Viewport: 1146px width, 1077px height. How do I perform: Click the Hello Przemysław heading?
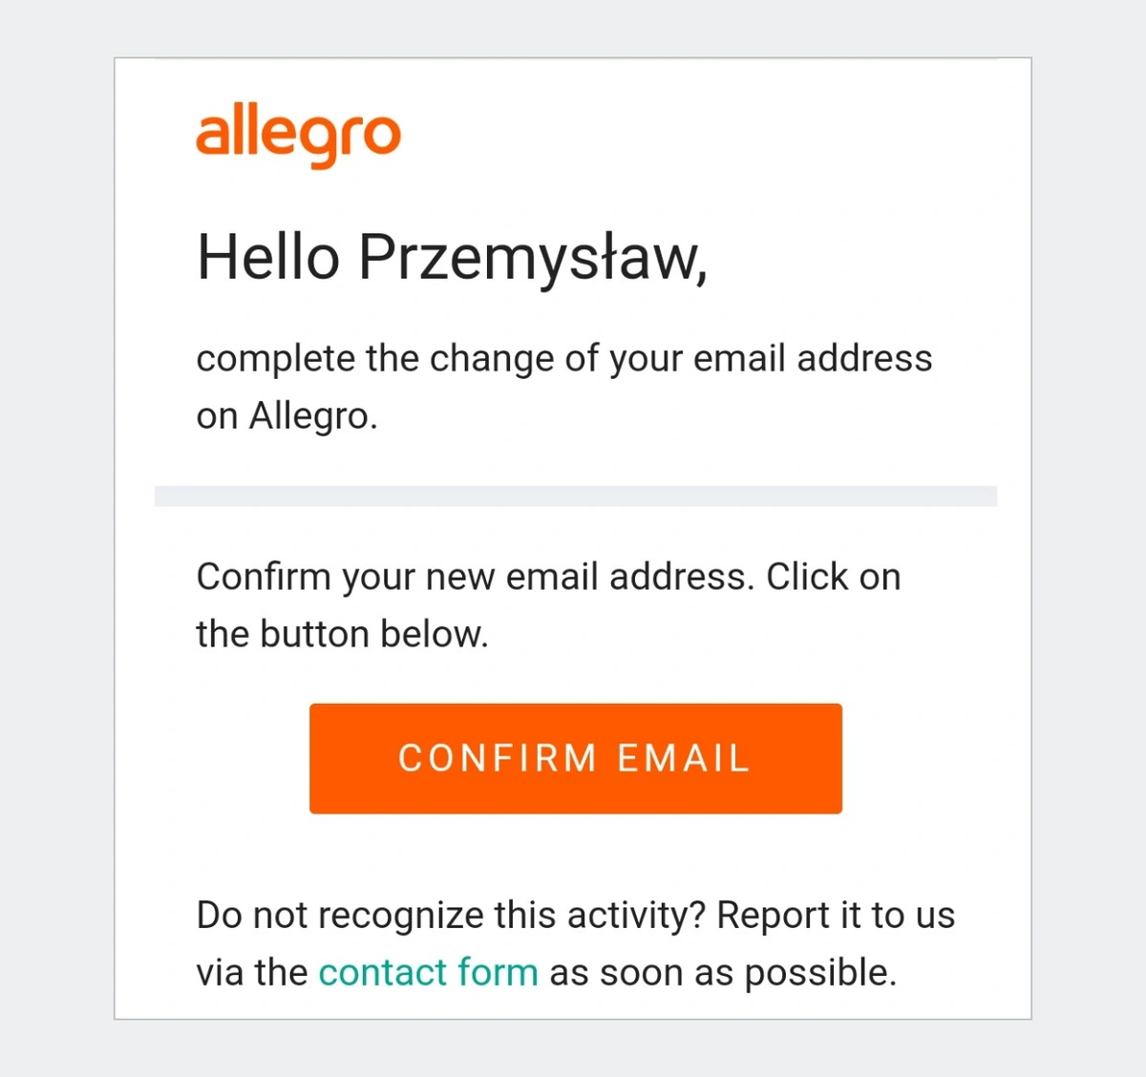click(452, 258)
